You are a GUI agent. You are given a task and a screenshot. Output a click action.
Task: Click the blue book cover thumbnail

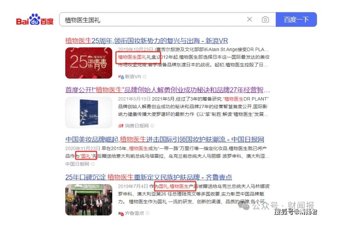click(x=88, y=112)
